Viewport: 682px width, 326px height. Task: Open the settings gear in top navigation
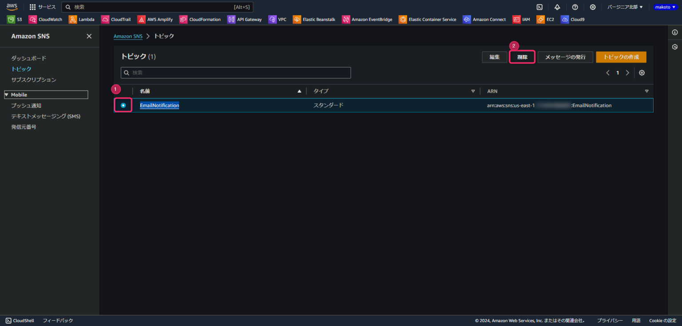pyautogui.click(x=593, y=7)
